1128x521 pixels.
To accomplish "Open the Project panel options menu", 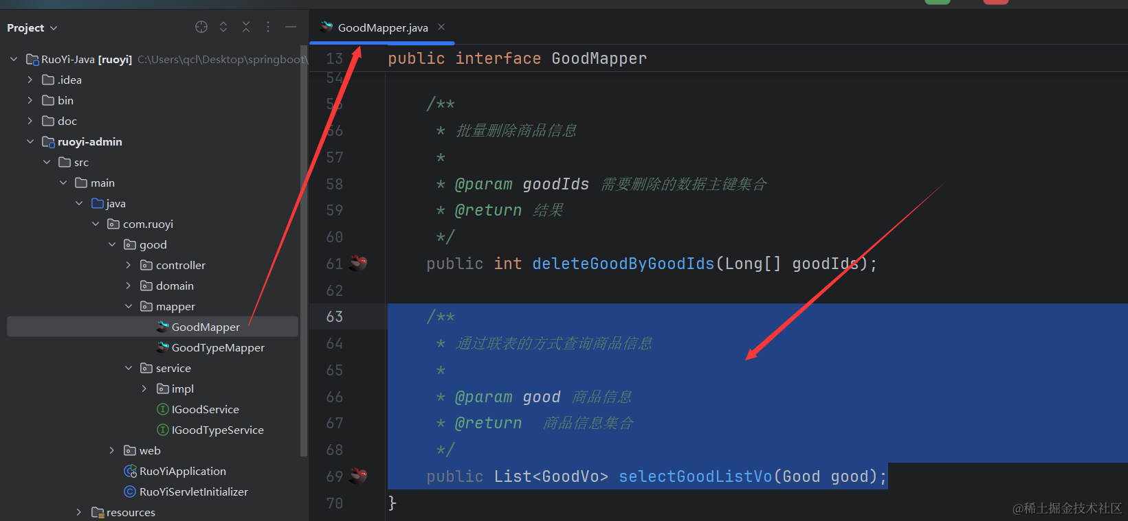I will 268,27.
